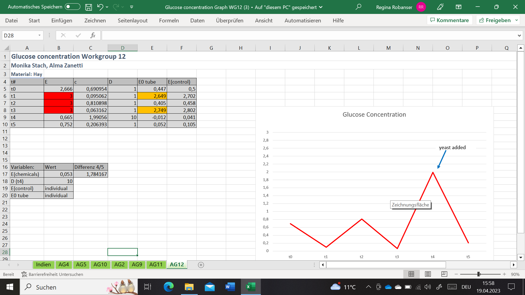Switch to the AG10 sheet tab
This screenshot has height=295, width=525.
100,264
